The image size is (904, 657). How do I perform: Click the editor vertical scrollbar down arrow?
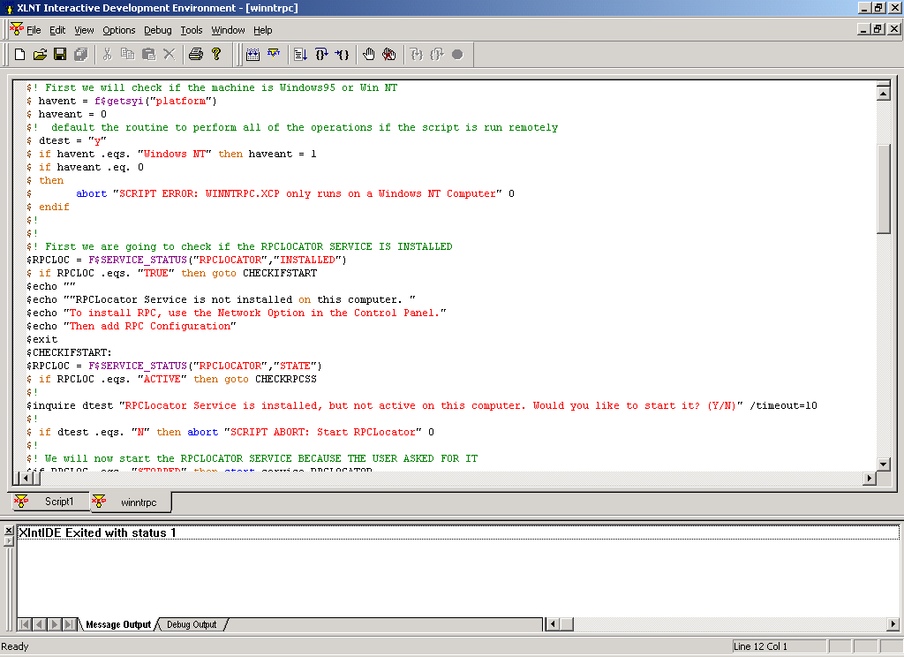[x=883, y=464]
